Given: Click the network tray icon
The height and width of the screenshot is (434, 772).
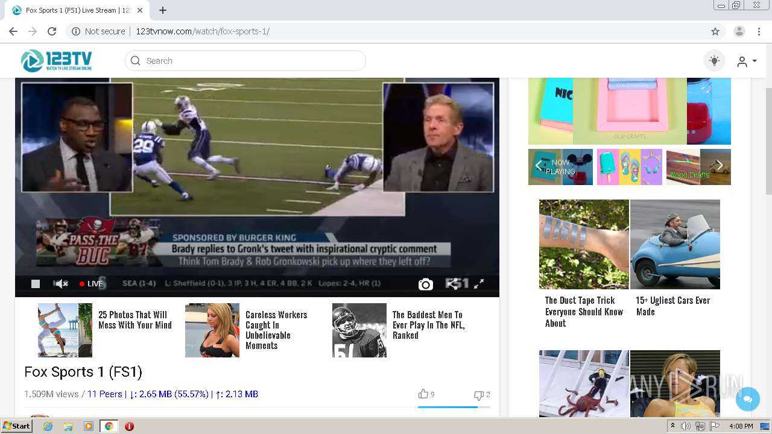Looking at the screenshot, I should 700,426.
